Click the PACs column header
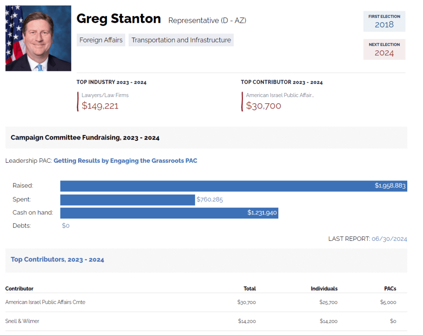423x335 pixels. 390,289
